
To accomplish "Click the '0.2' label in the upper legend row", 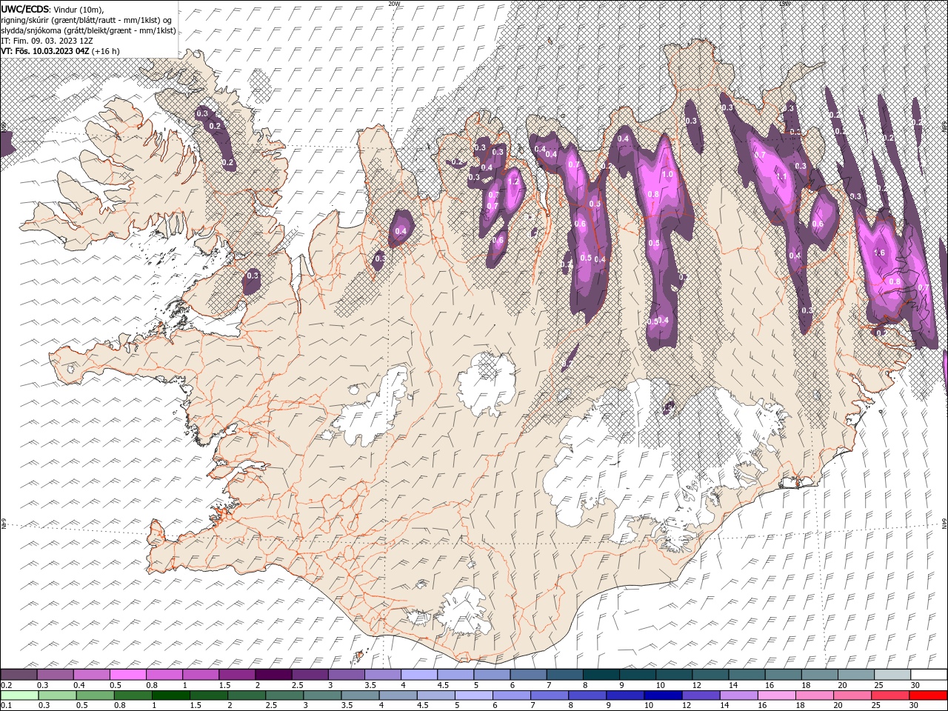I will pos(6,685).
